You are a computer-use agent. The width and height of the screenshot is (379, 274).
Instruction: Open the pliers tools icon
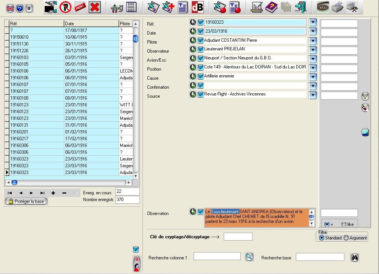tap(117, 8)
